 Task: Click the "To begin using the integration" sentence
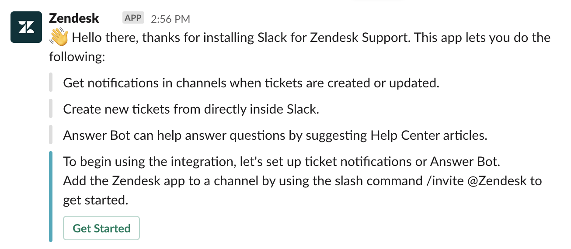pos(281,162)
